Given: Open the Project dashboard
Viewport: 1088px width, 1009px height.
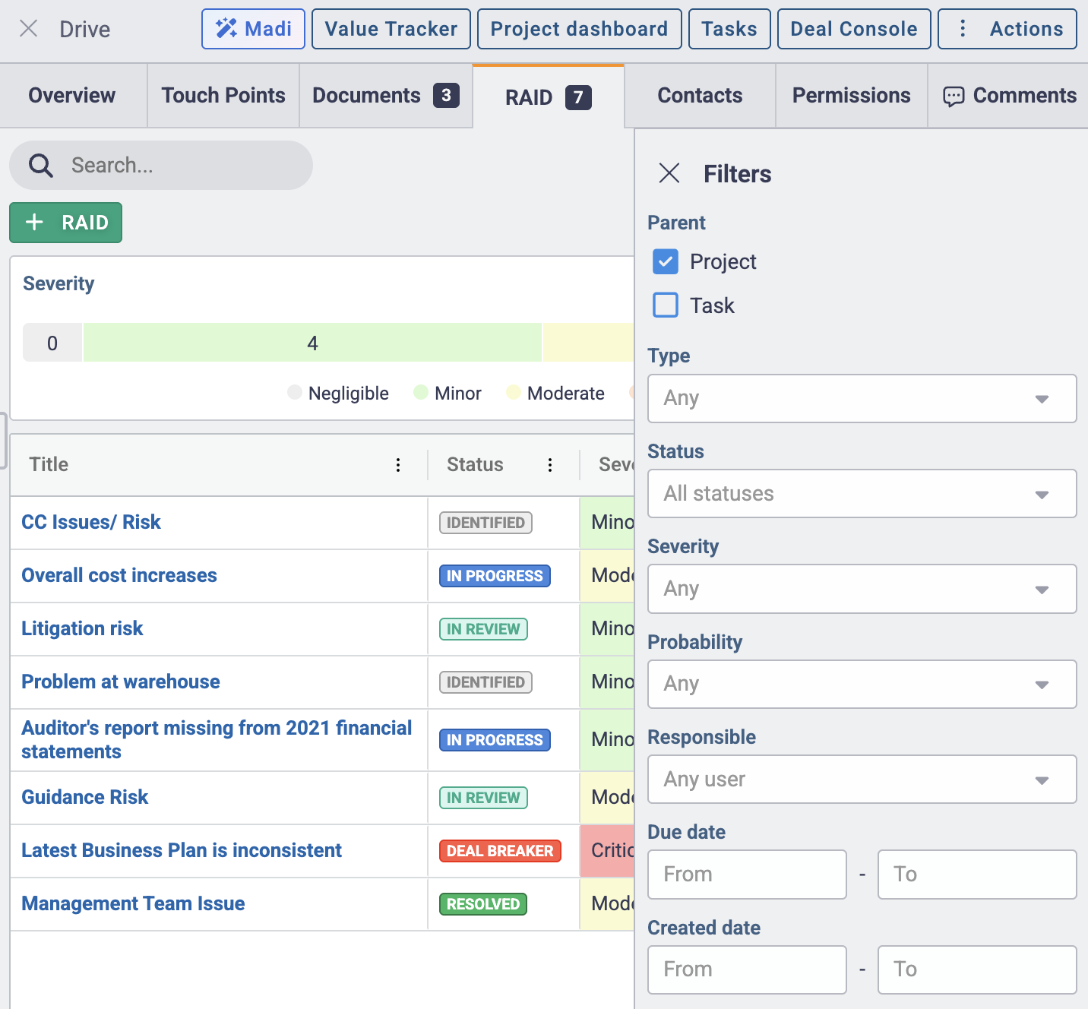Looking at the screenshot, I should point(579,29).
